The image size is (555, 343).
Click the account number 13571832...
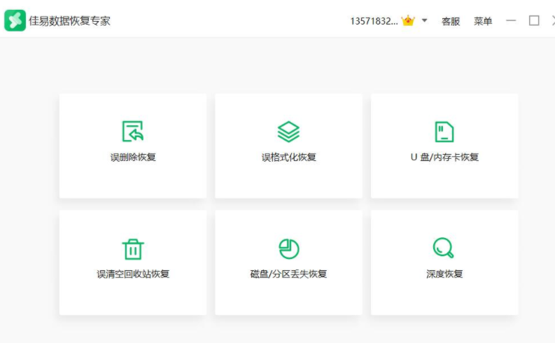[374, 21]
